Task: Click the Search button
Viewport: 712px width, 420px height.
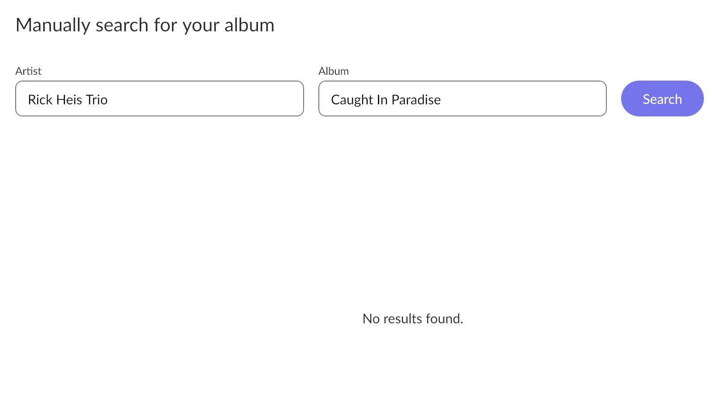Action: [x=662, y=99]
